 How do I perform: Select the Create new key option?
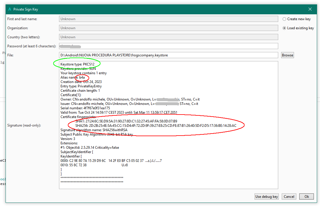click(x=297, y=19)
